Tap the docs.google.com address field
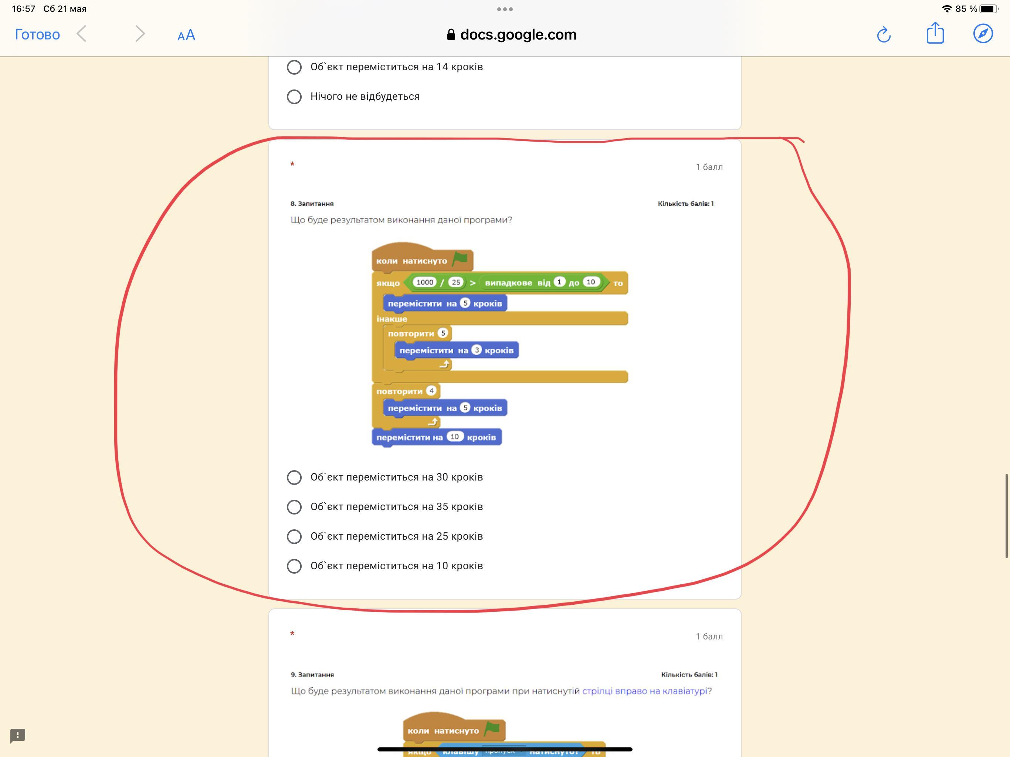Screen dimensions: 1010x757 pos(511,35)
